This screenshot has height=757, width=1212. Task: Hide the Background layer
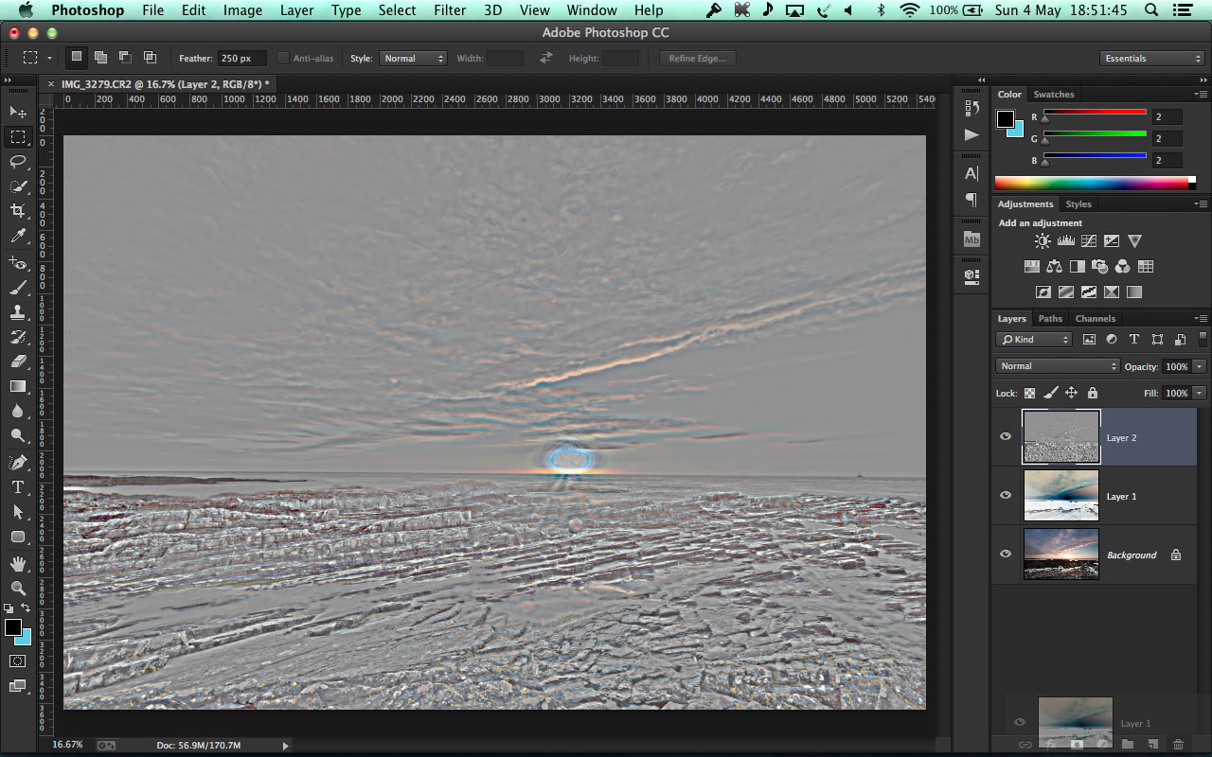(1006, 555)
